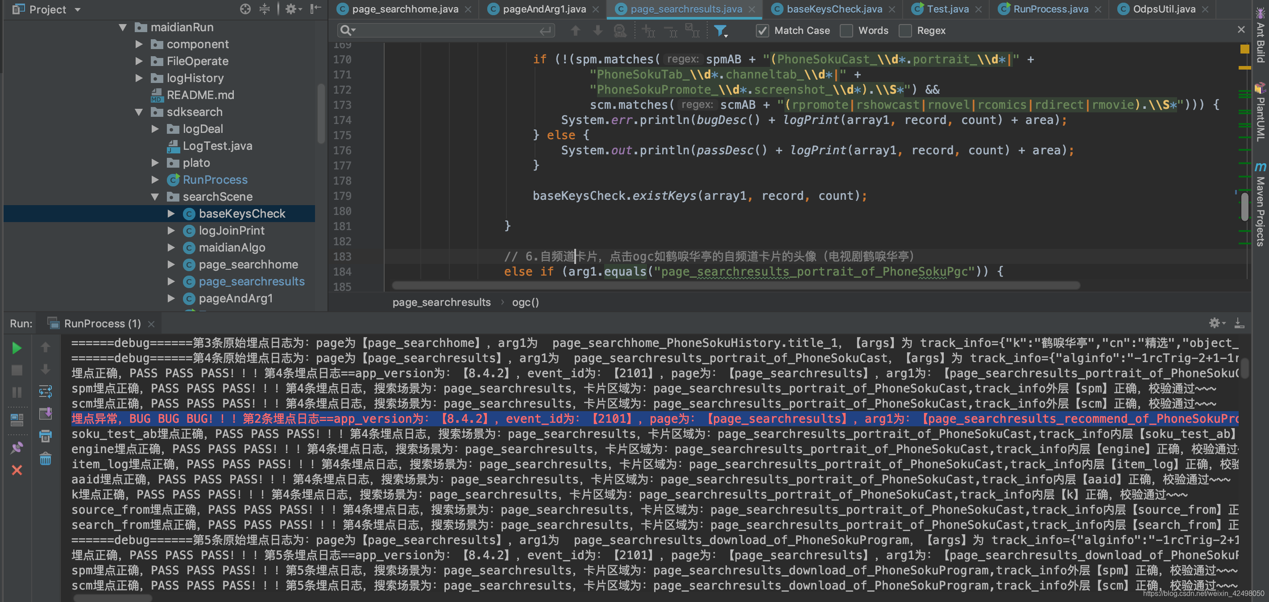Screen dimensions: 1269x602
Task: Open Run panel settings gear
Action: coord(1214,323)
